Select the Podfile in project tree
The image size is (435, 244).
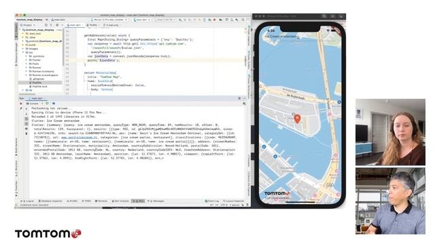pos(40,83)
